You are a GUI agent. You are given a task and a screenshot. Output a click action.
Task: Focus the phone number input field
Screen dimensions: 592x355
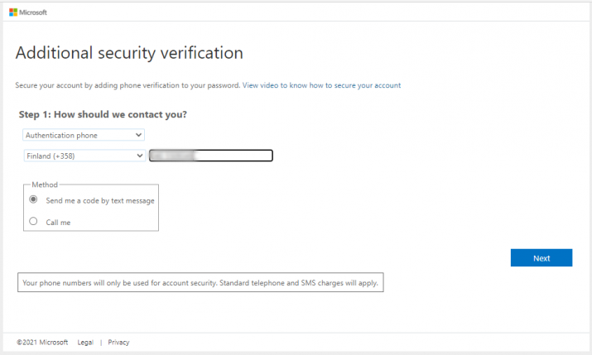(x=211, y=155)
